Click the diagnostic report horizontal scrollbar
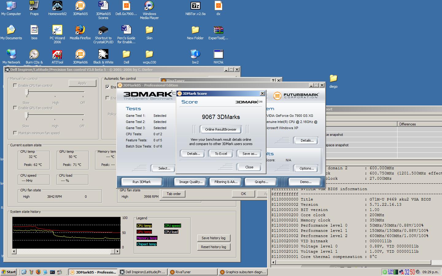The height and width of the screenshot is (276, 442). pyautogui.click(x=353, y=263)
